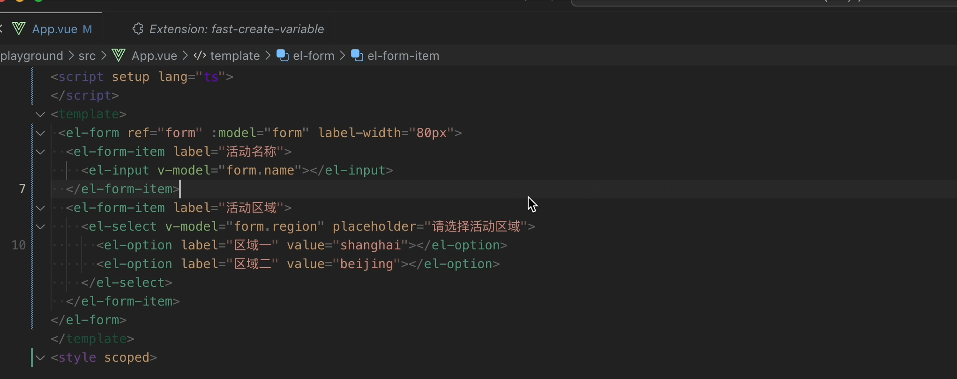This screenshot has width=957, height=379.
Task: Fold the el-form element line
Action: click(40, 133)
